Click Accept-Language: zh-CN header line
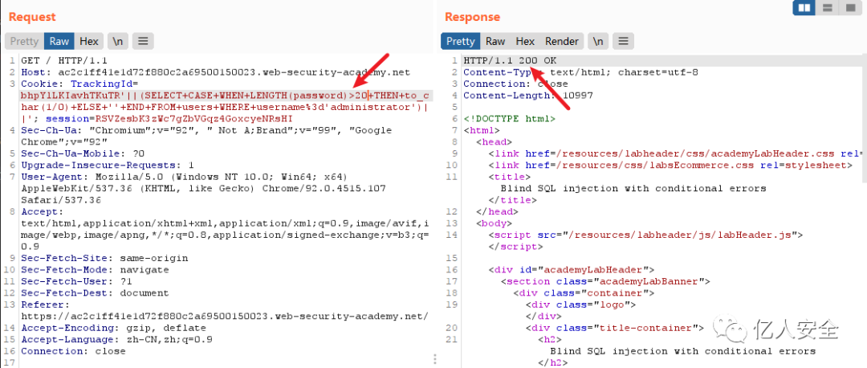This screenshot has width=867, height=368. [116, 339]
